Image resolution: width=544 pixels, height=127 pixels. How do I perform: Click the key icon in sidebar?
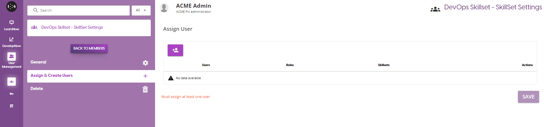pos(11,94)
